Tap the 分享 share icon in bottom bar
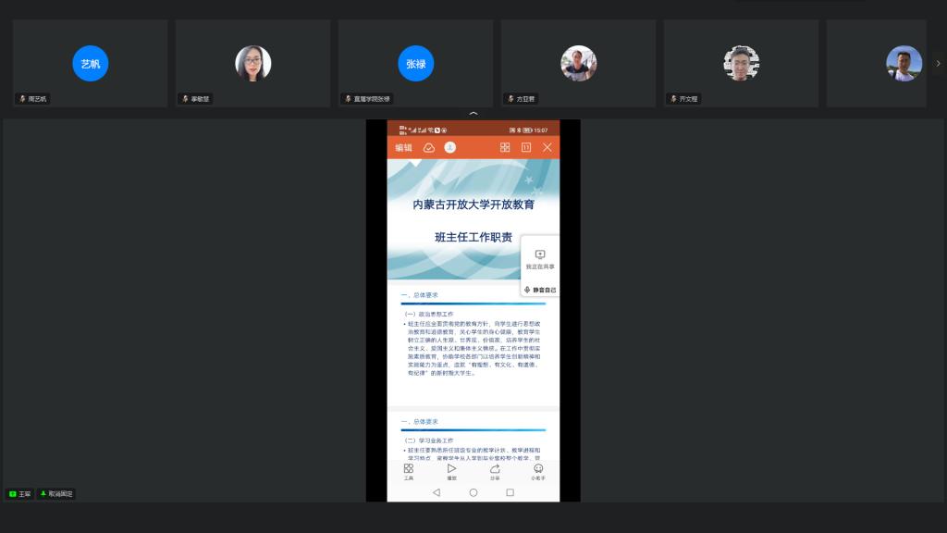The width and height of the screenshot is (947, 533). (496, 471)
